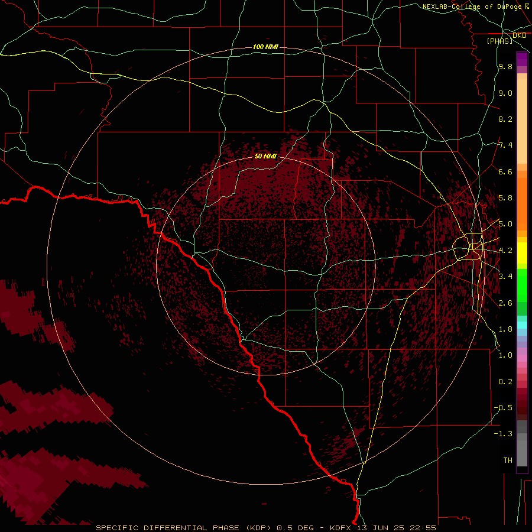Click the 13 JUN 25 22:55 timestamp
This screenshot has height=532, width=532.
pyautogui.click(x=396, y=528)
